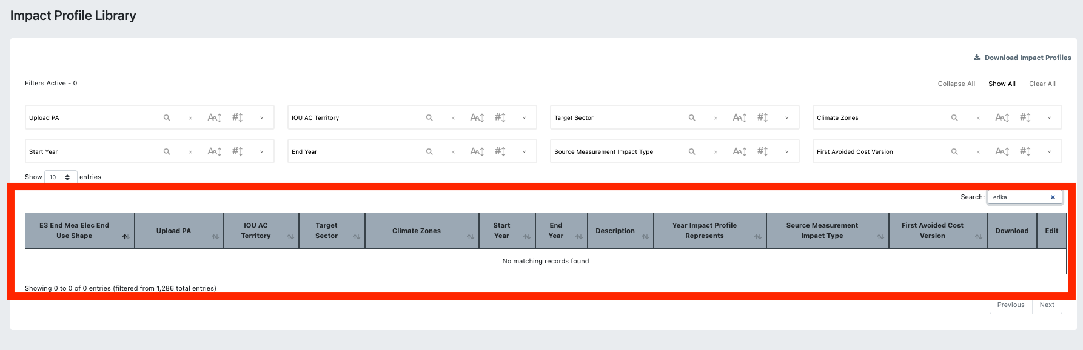
Task: Sort by Upload PA column header
Action: (x=179, y=231)
